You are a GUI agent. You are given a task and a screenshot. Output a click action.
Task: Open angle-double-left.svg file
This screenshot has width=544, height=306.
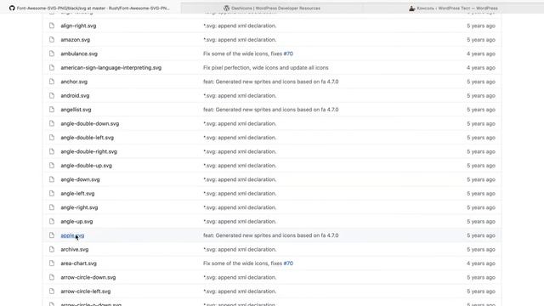coord(87,138)
